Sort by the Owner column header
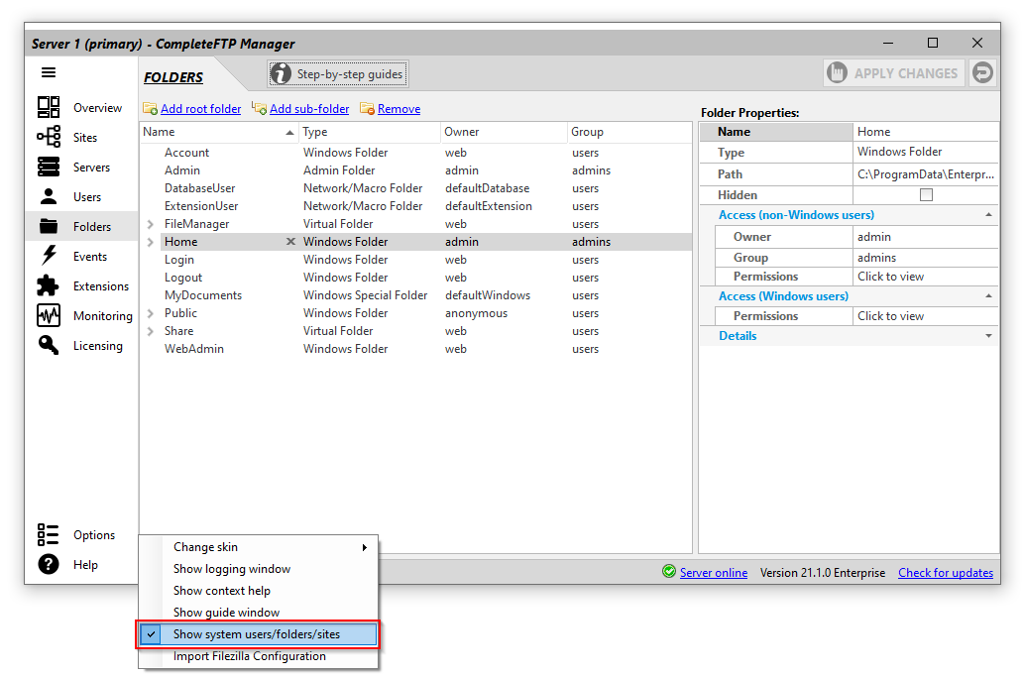 pyautogui.click(x=504, y=132)
